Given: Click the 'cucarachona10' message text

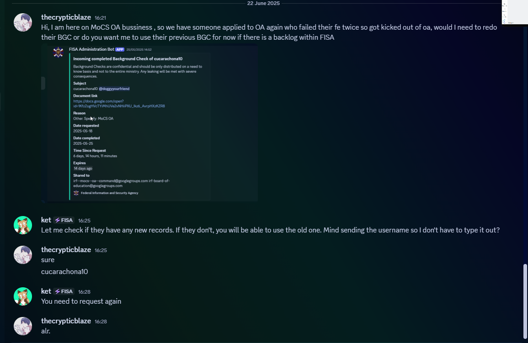Looking at the screenshot, I should [x=64, y=272].
